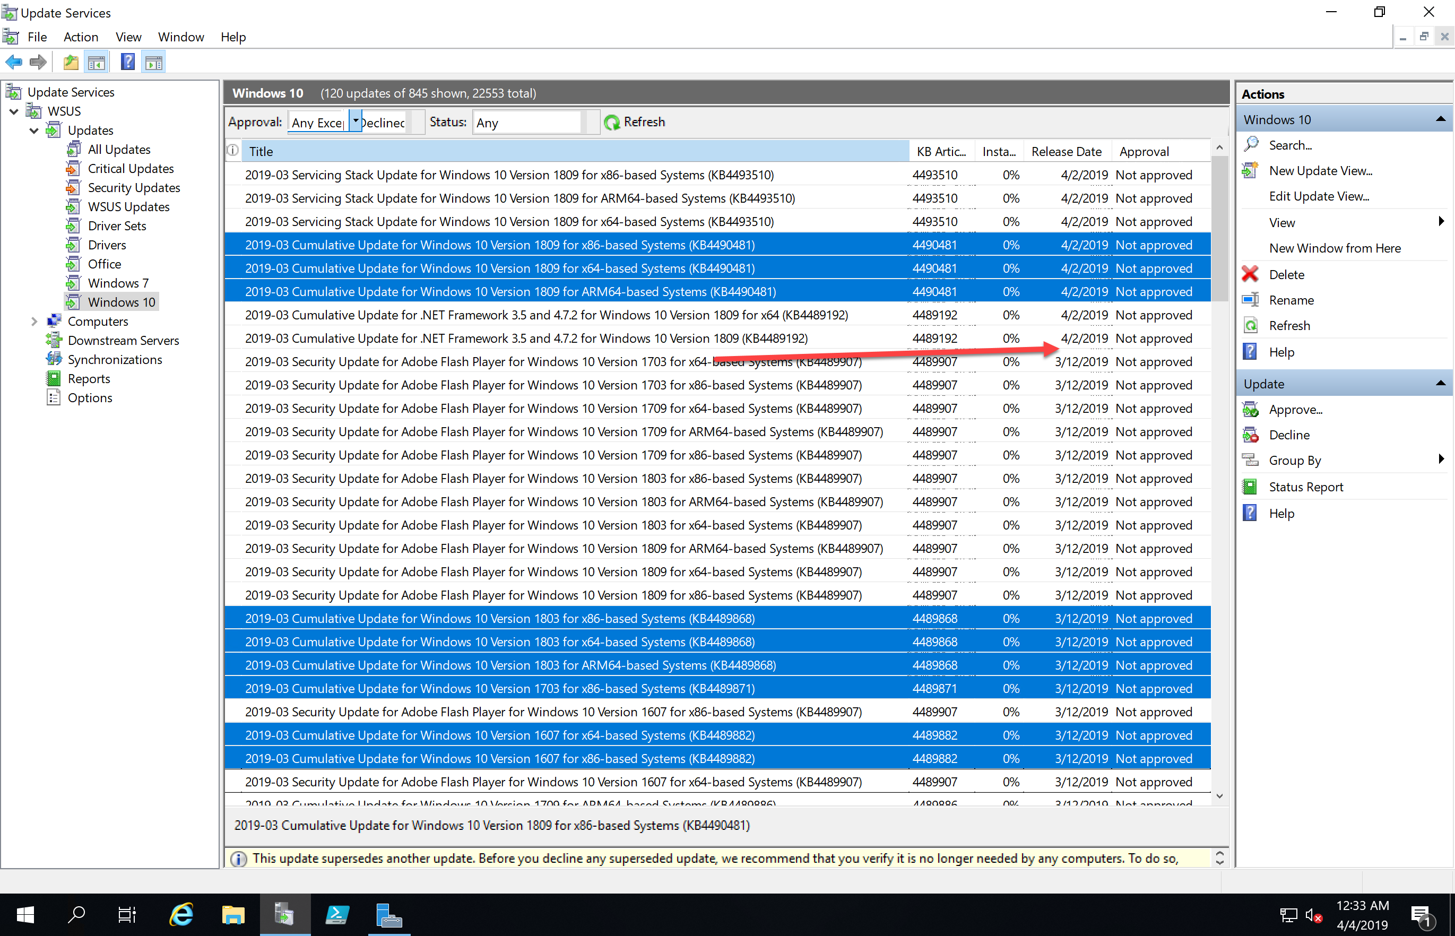
Task: Refresh the view using the Actions pane Refresh icon
Action: pos(1251,325)
